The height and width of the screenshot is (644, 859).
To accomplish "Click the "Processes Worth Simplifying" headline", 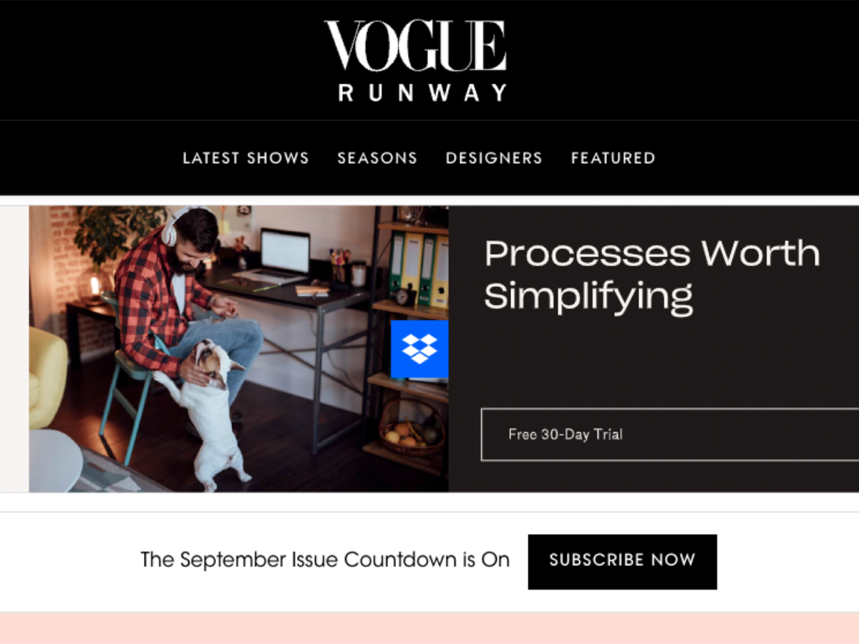I will point(652,275).
